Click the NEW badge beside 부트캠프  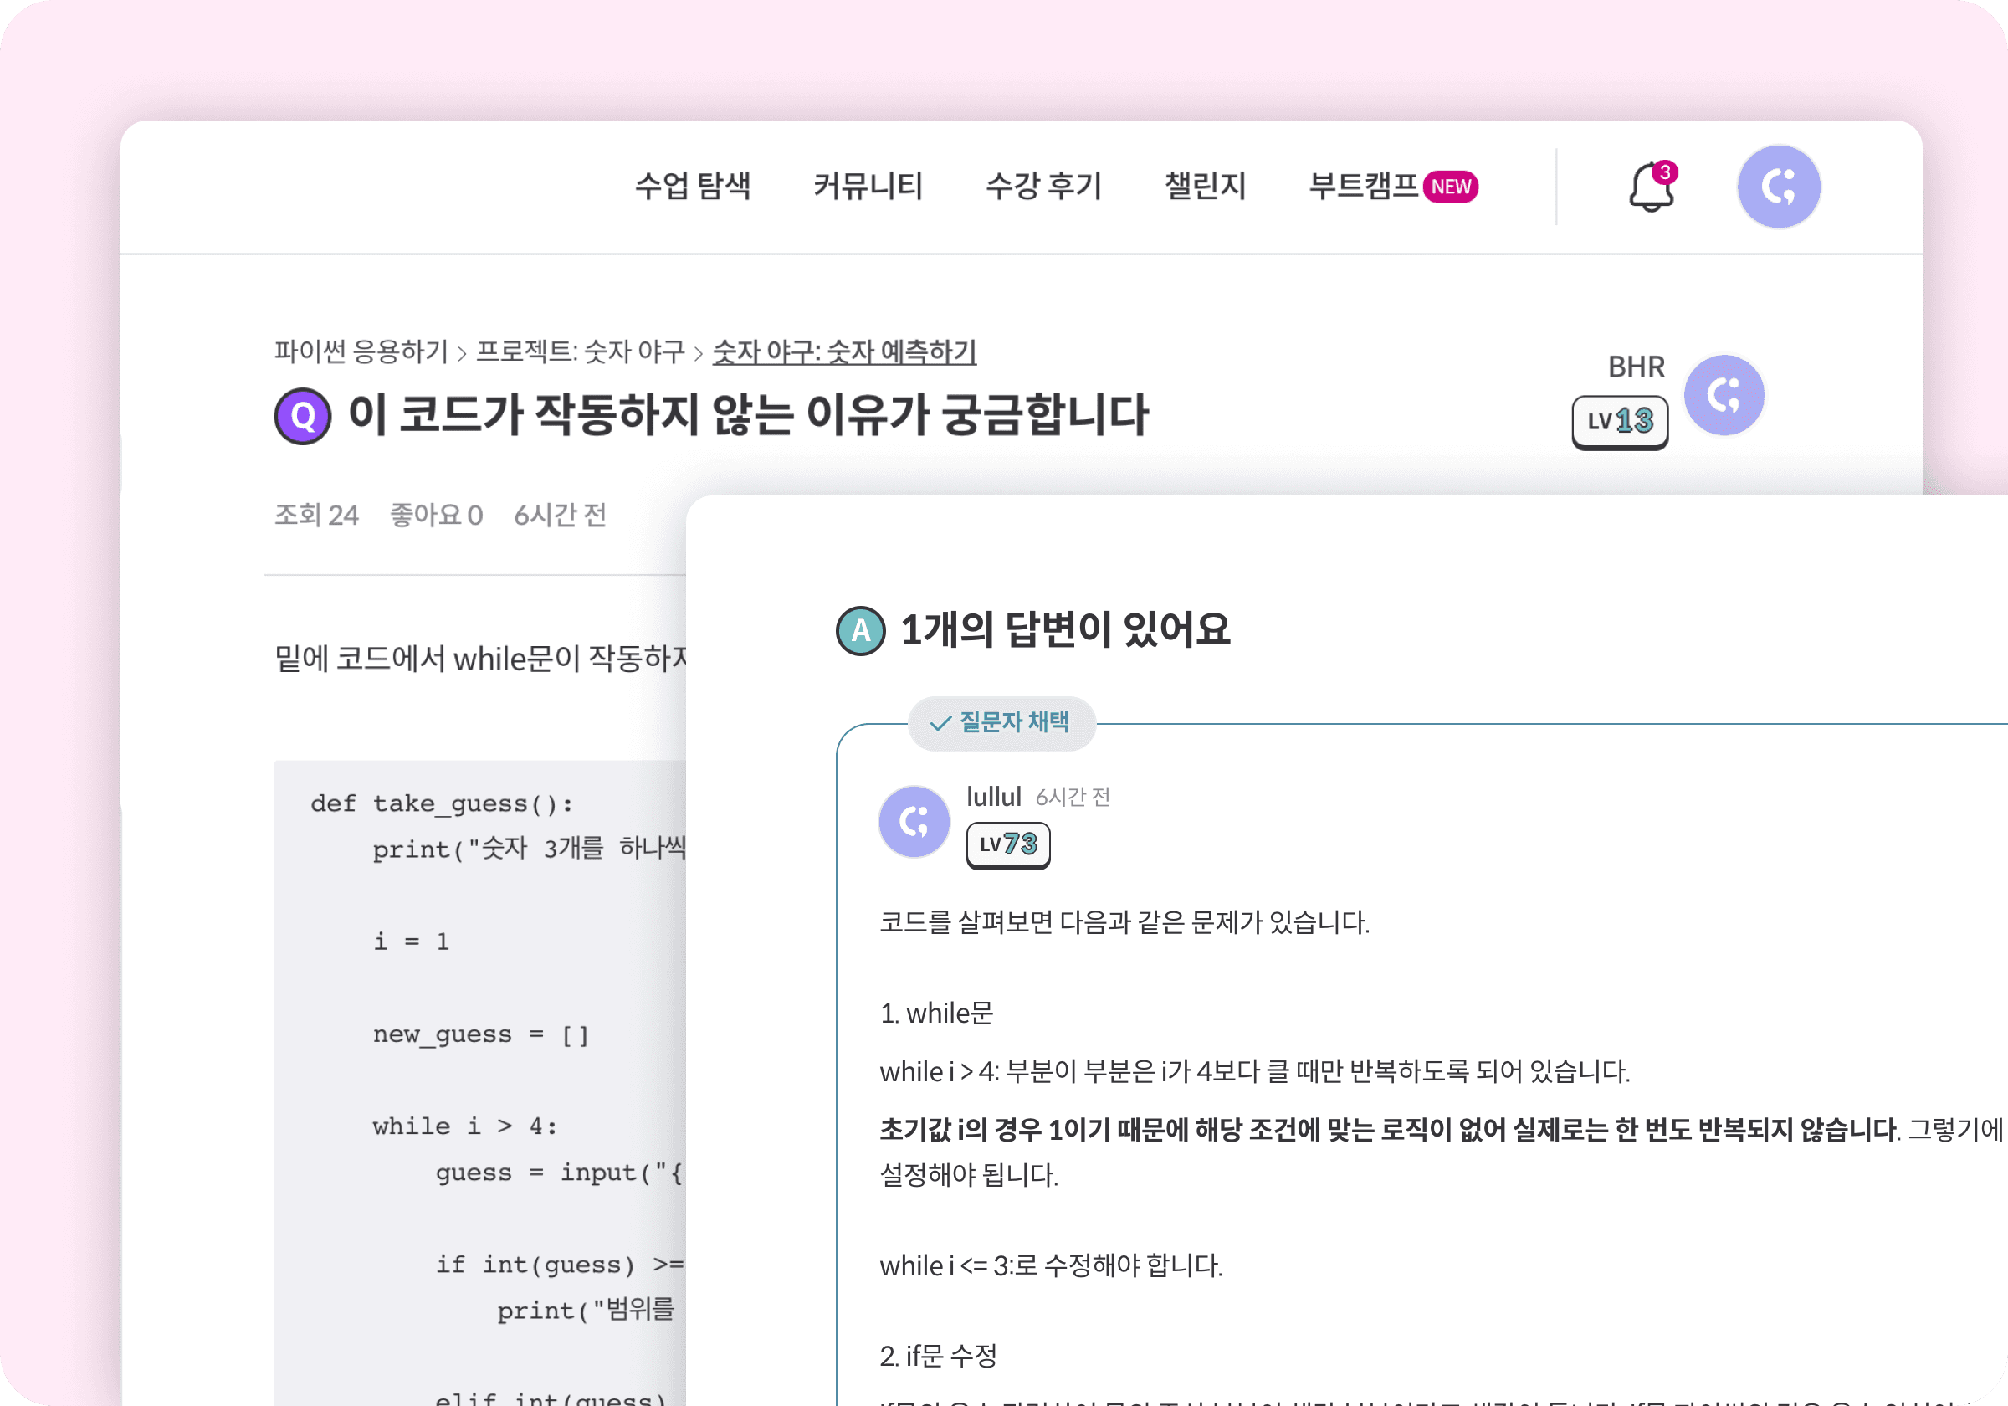click(x=1451, y=187)
